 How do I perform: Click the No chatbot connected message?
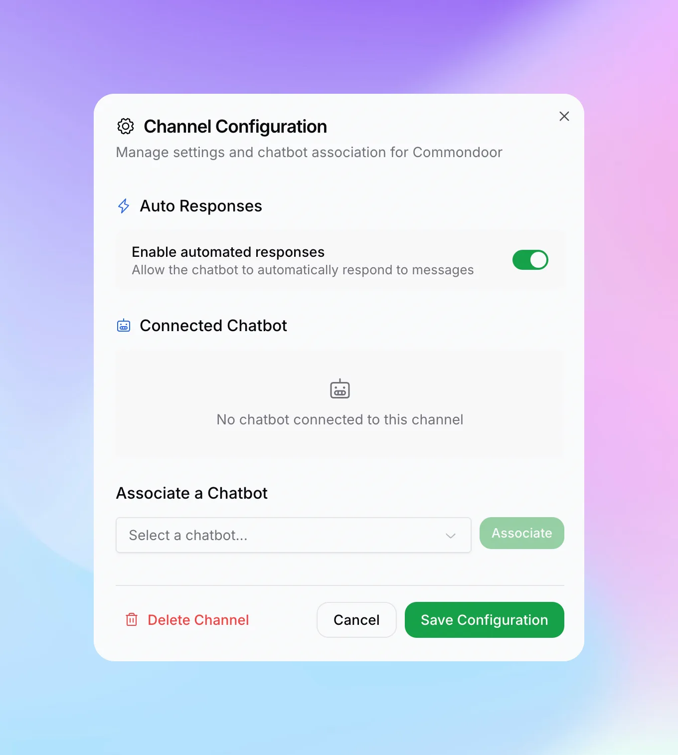(x=339, y=419)
